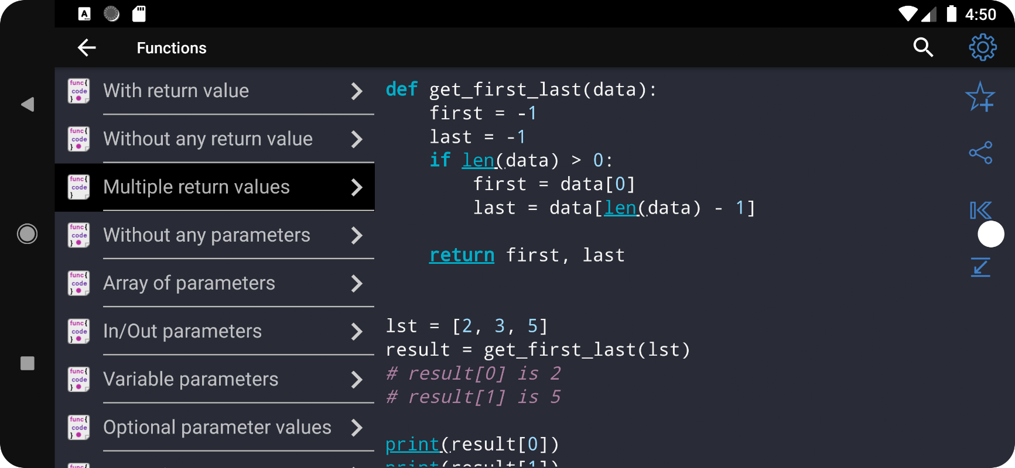Open the In/Out parameters entry
The width and height of the screenshot is (1015, 468).
point(215,331)
